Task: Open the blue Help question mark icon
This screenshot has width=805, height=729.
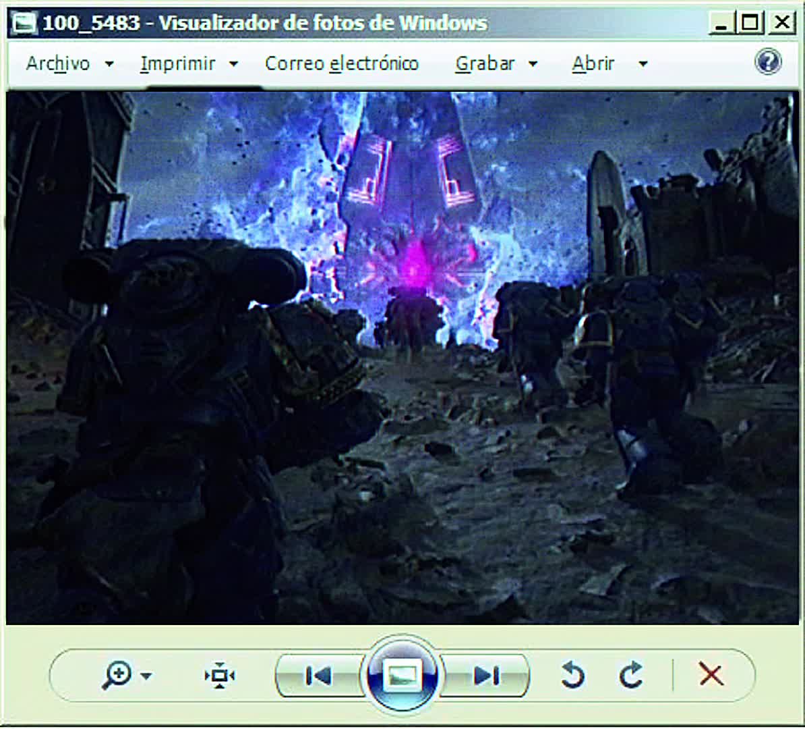Action: (768, 61)
